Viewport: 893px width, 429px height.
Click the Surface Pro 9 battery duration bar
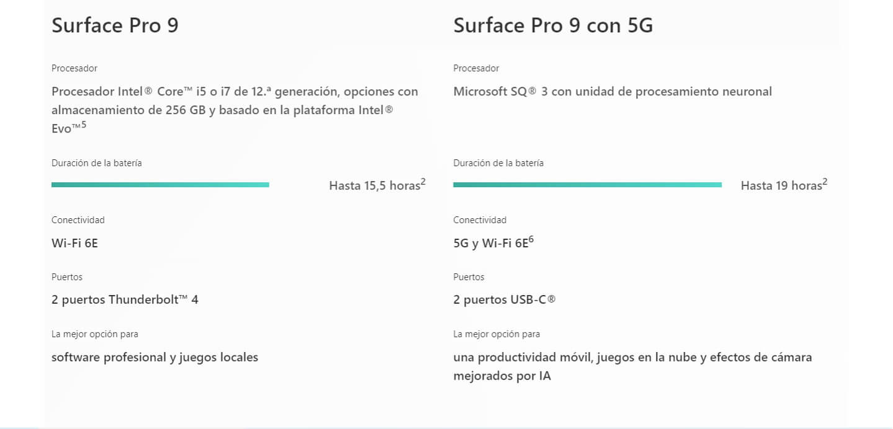pos(160,185)
